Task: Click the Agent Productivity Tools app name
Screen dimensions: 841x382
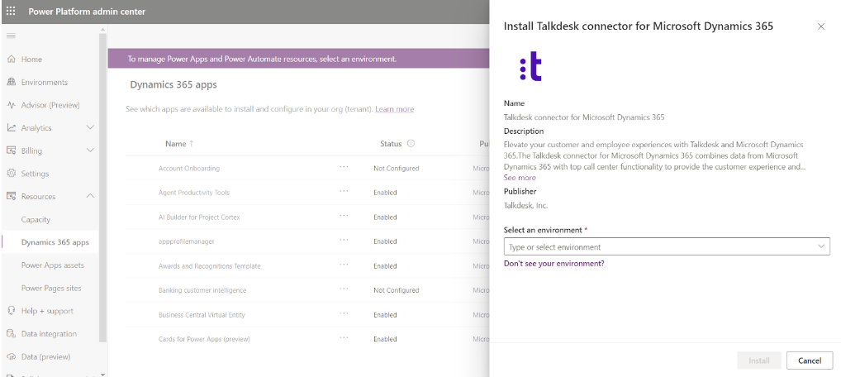Action: [194, 193]
